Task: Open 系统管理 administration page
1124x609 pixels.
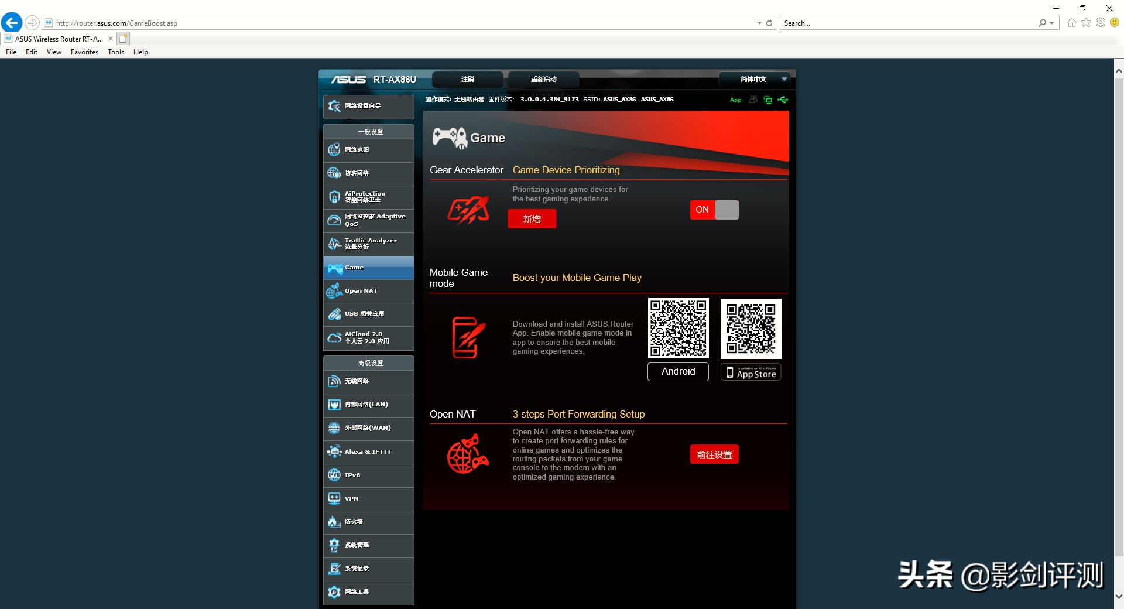Action: [x=368, y=545]
